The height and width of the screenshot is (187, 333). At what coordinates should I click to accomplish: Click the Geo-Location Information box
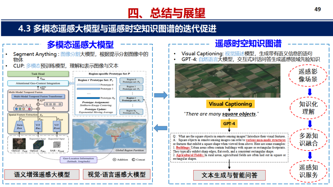tap(78, 160)
